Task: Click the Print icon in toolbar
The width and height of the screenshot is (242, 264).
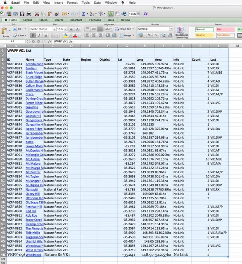Action: point(29,14)
